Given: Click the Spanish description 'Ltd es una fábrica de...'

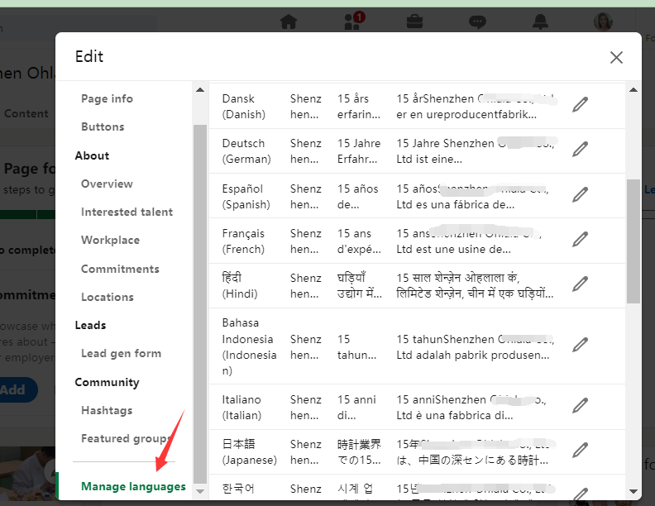Looking at the screenshot, I should pos(456,205).
